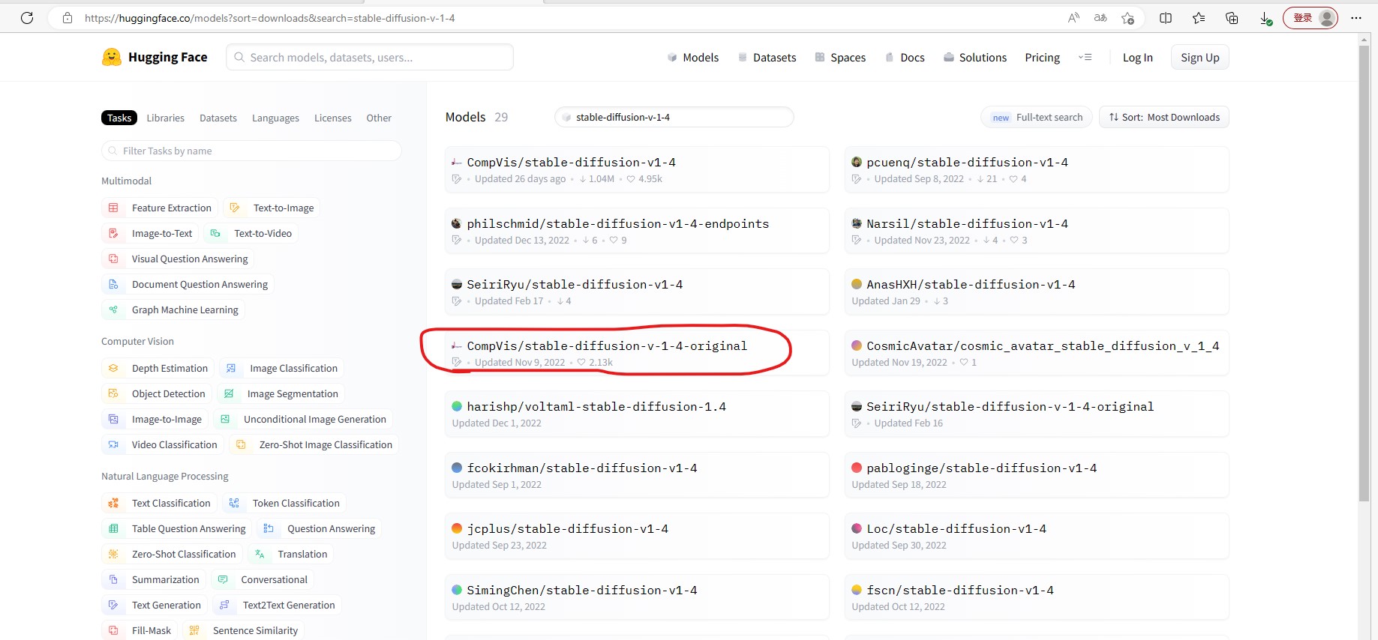The height and width of the screenshot is (640, 1378).
Task: Filter by Depth Estimation task
Action: pyautogui.click(x=158, y=368)
